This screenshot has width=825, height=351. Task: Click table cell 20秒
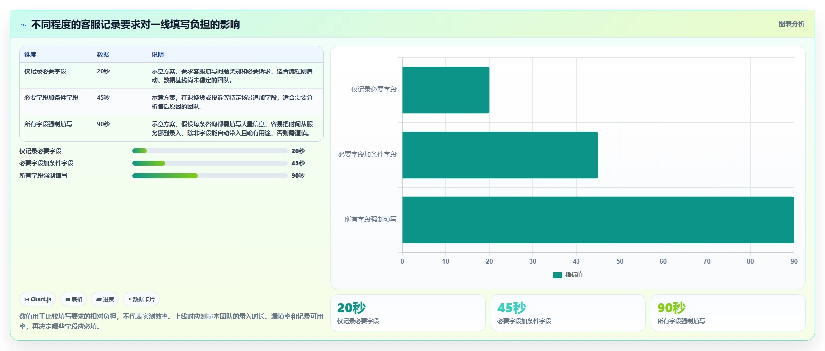tap(103, 71)
